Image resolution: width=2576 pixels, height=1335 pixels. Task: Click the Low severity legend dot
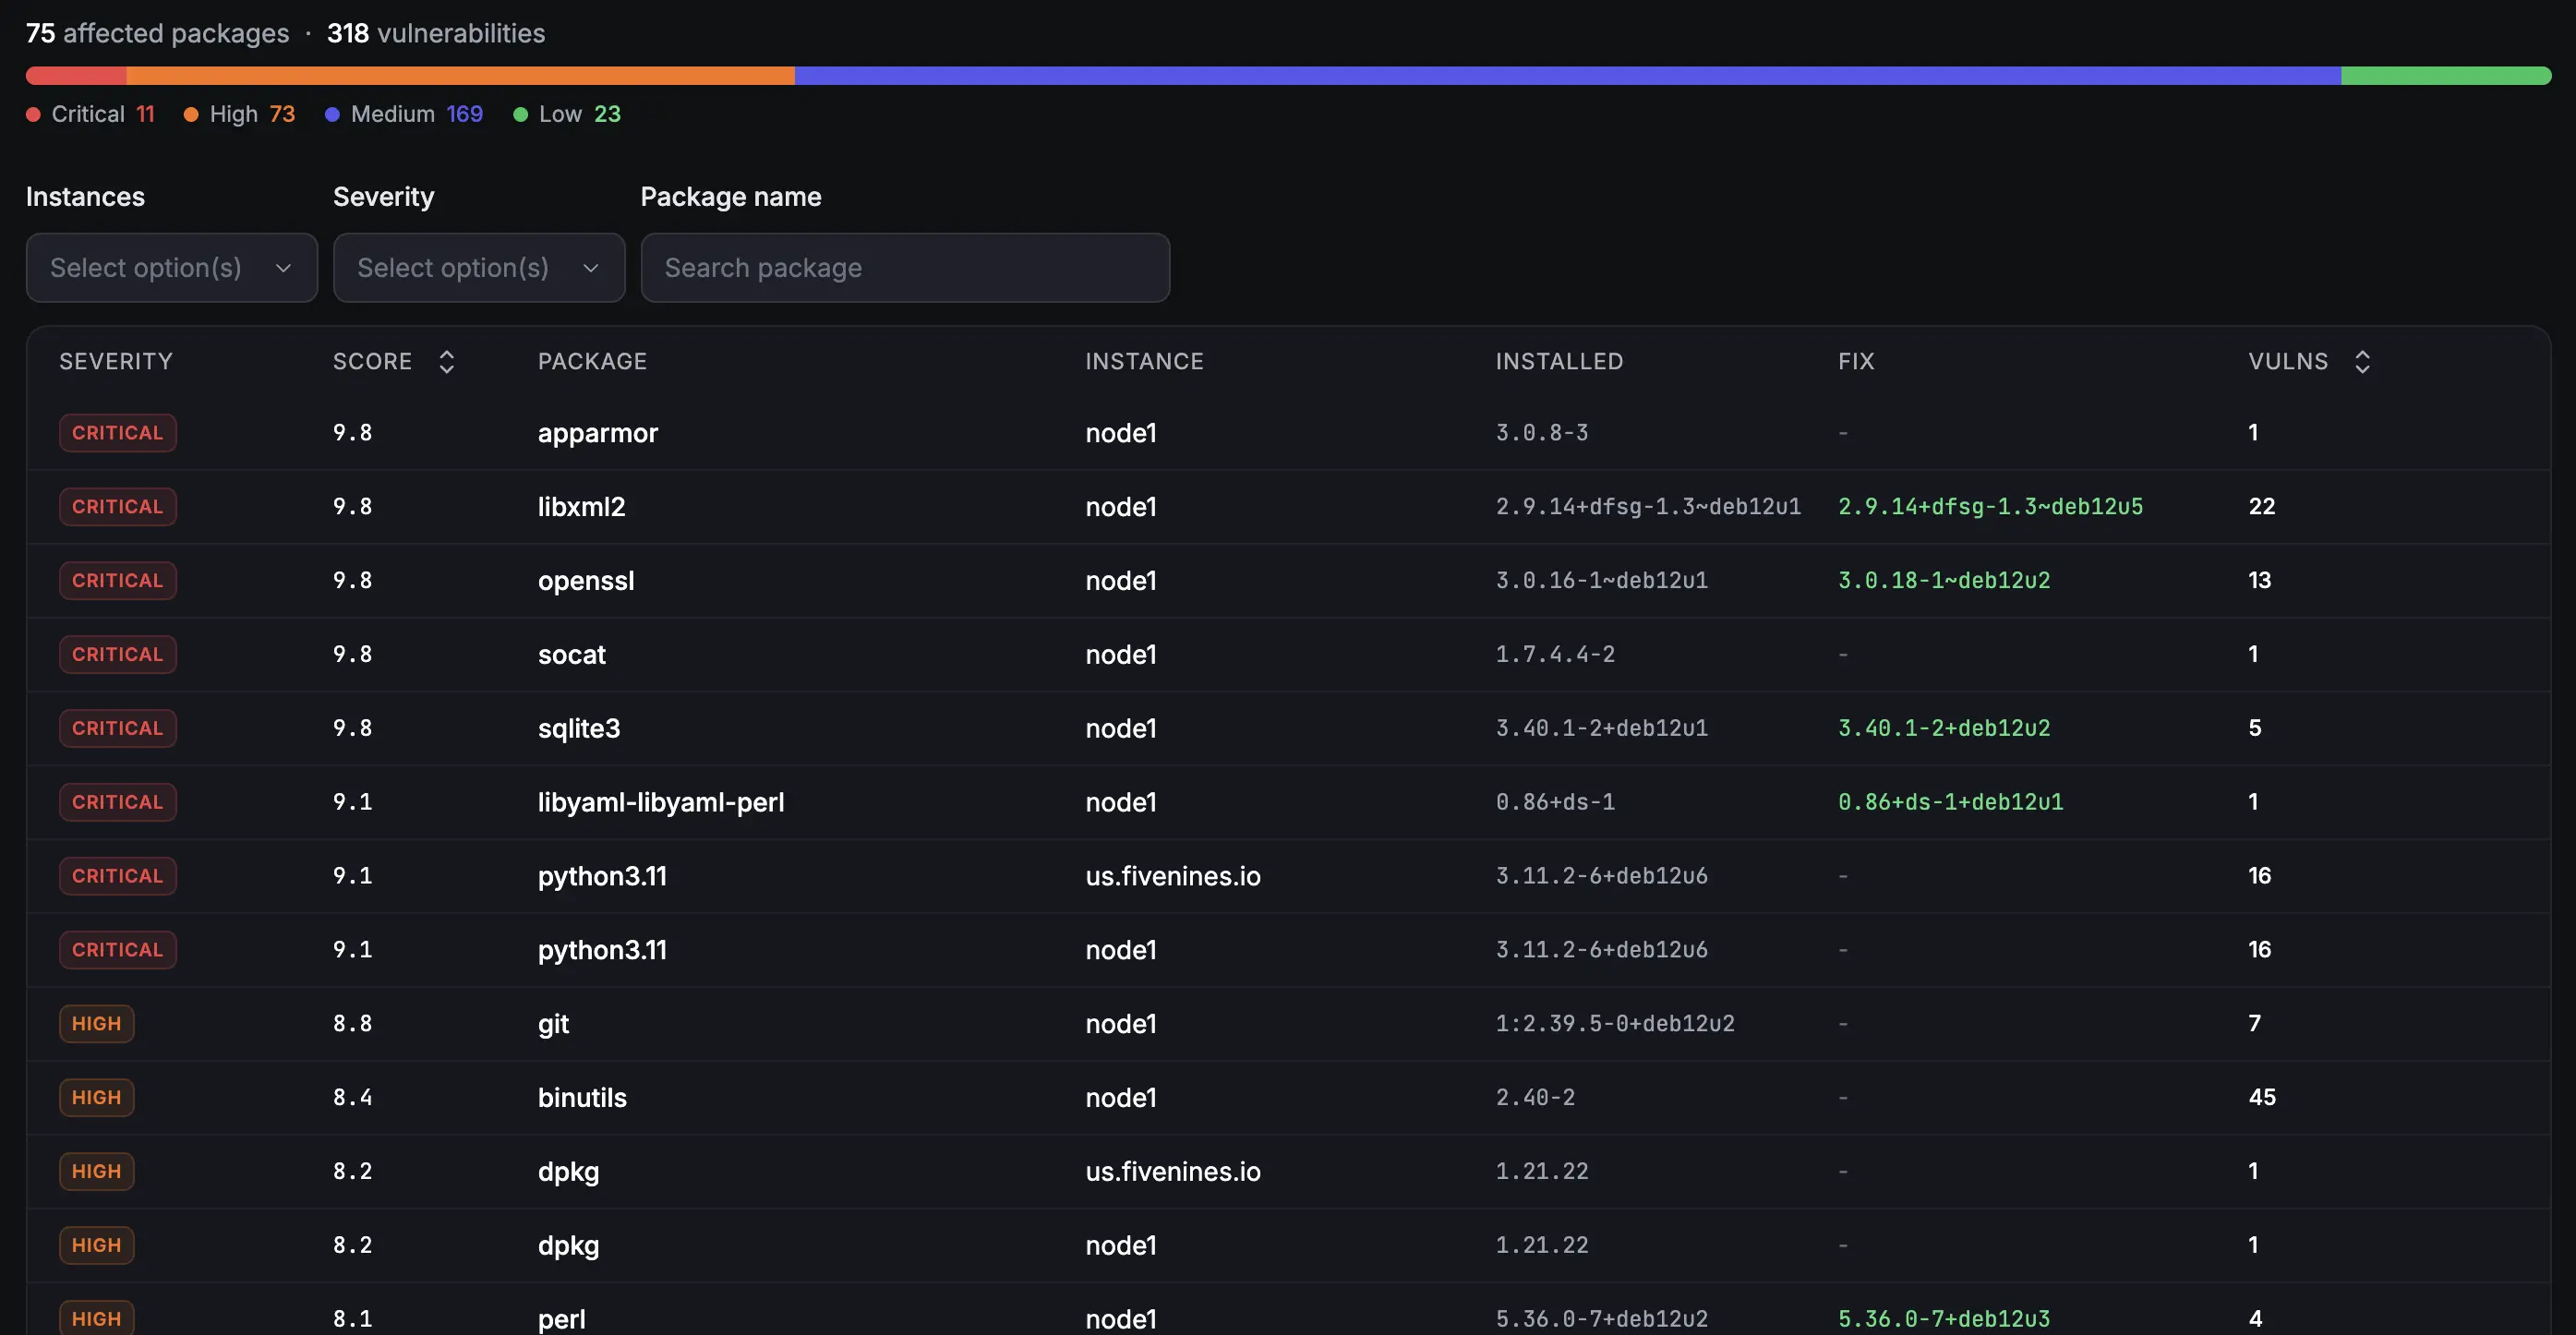520,114
